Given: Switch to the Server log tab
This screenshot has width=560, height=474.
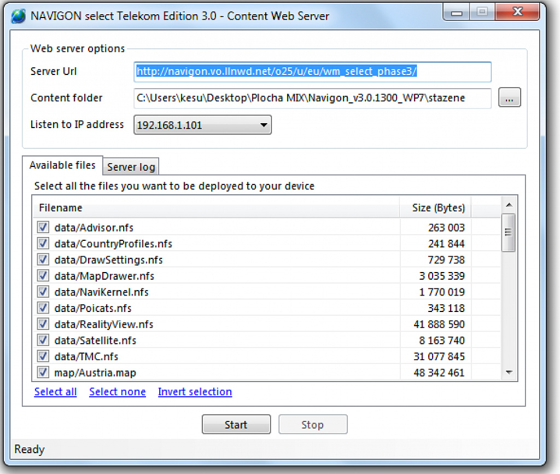Looking at the screenshot, I should click(131, 167).
